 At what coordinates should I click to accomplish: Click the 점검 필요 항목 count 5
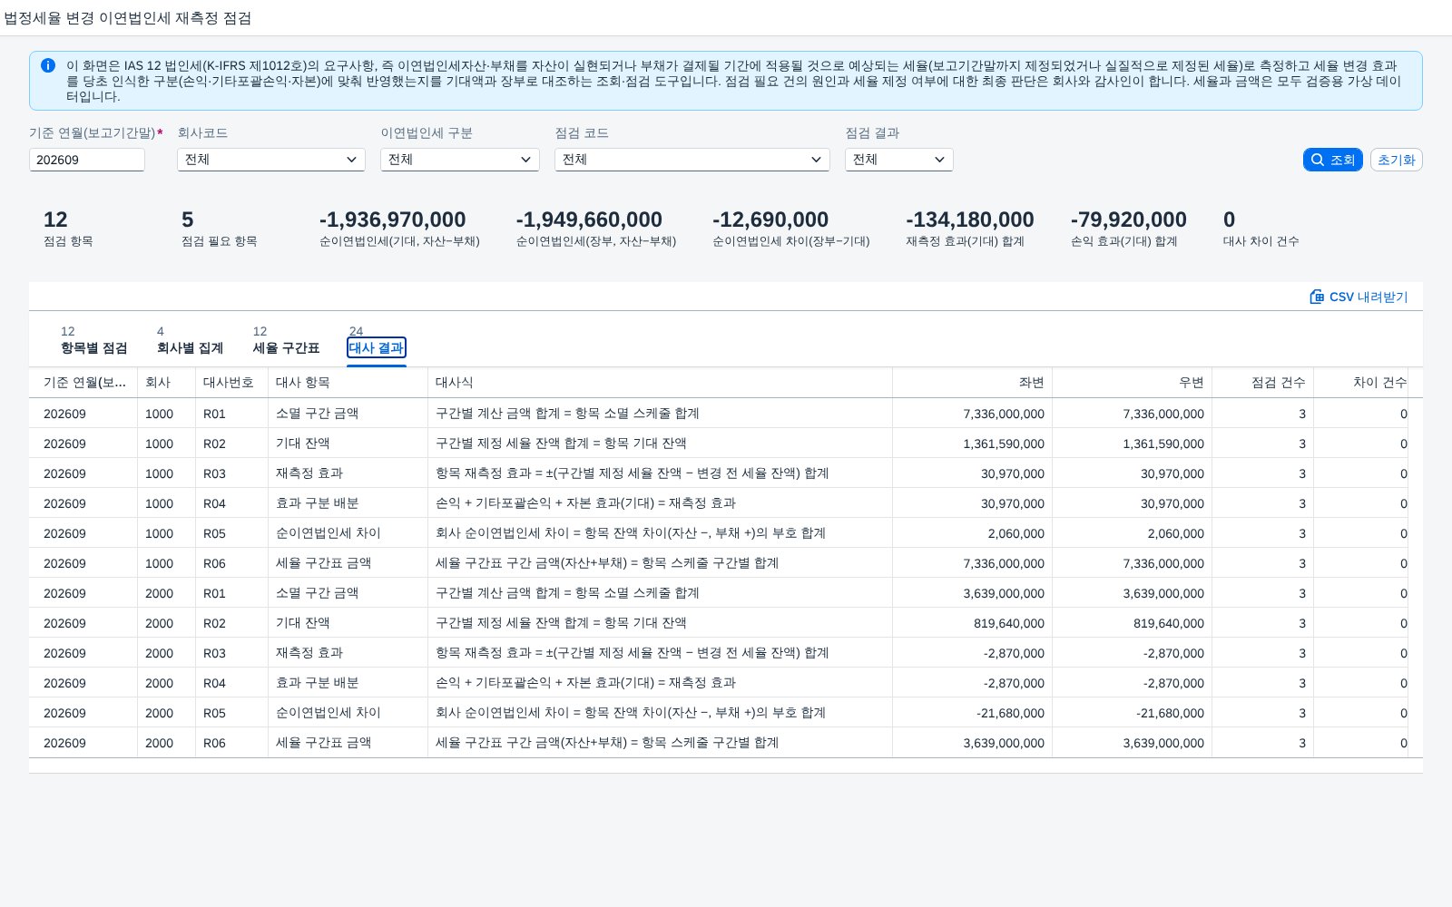(x=188, y=219)
